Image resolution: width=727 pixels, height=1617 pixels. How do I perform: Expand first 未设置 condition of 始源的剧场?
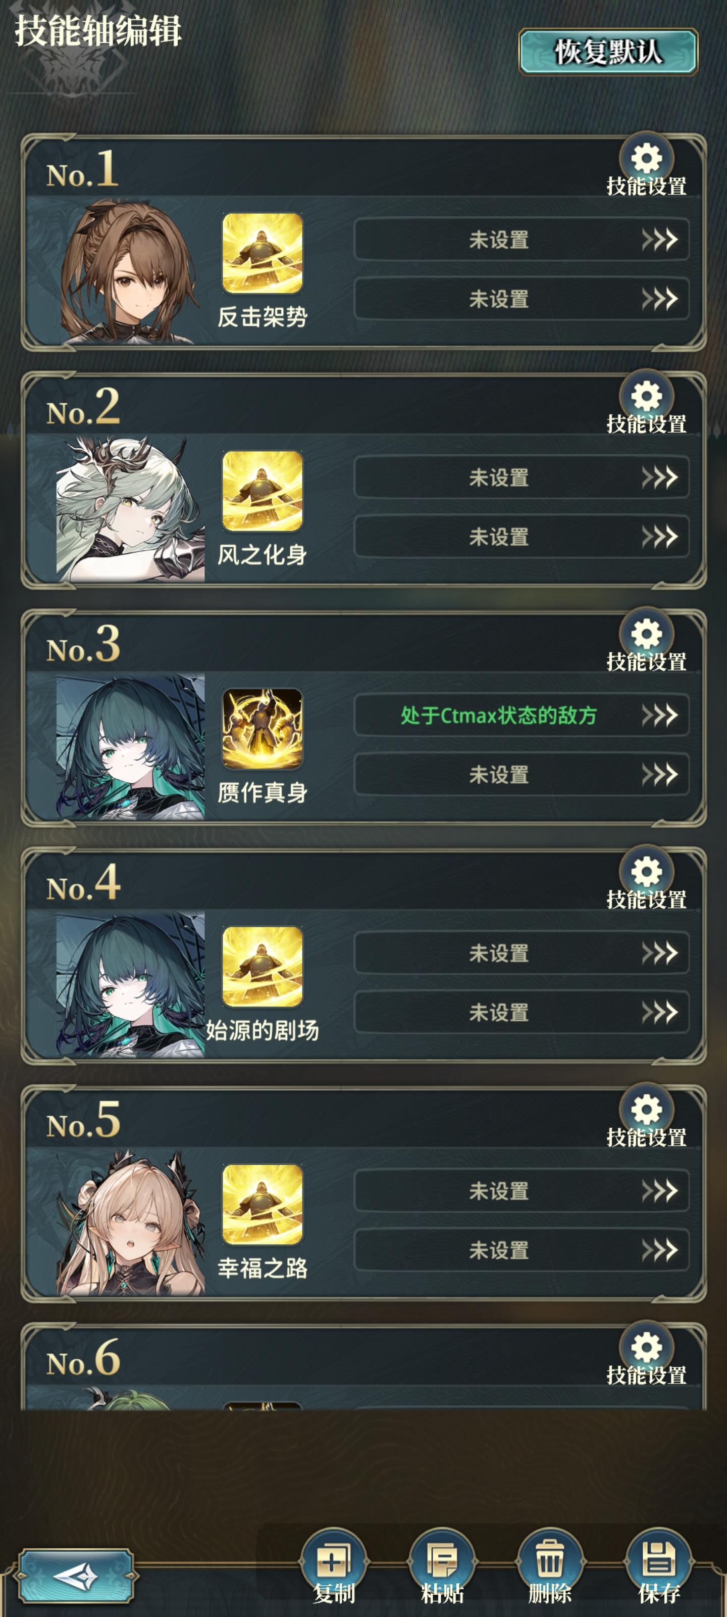(522, 953)
